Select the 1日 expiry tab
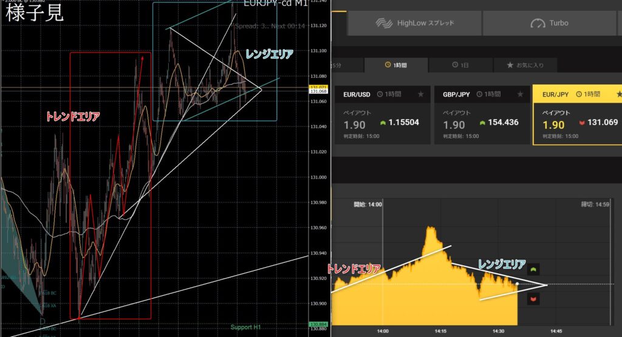Screen dimensions: 622x337 (460, 65)
